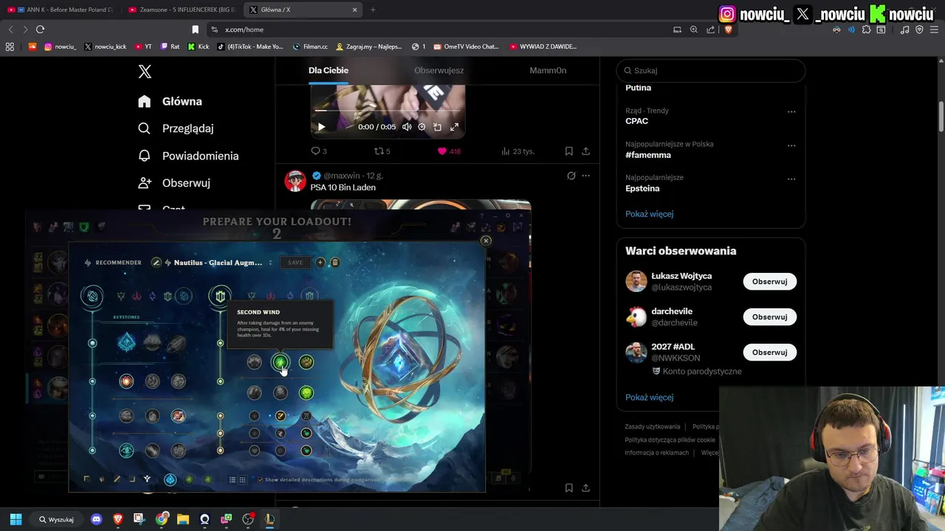The width and height of the screenshot is (945, 531).
Task: Click the Grok icon on maxwin post
Action: 571,176
